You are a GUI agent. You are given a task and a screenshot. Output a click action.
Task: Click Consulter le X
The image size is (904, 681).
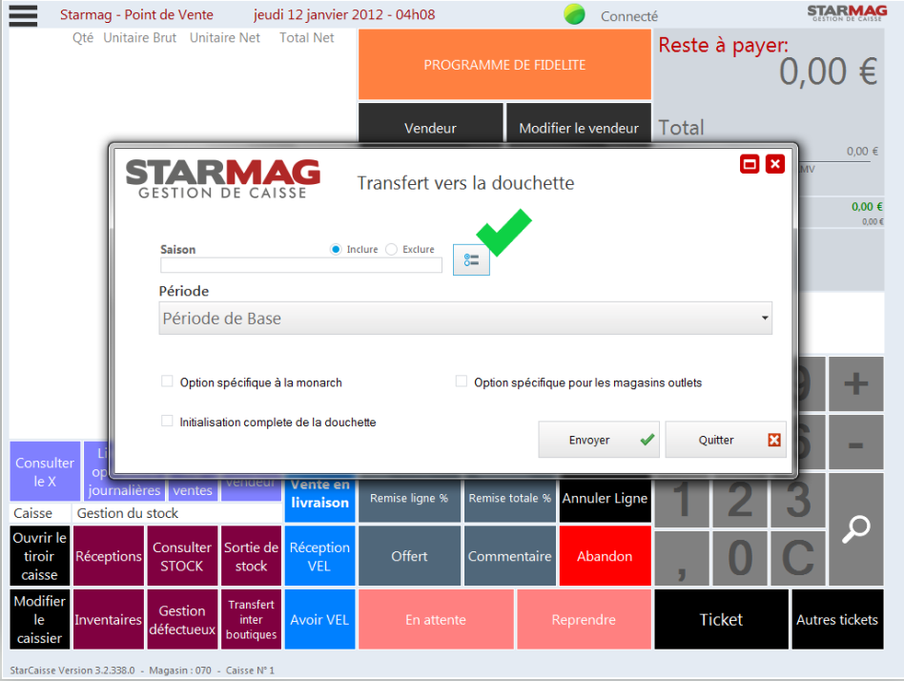[45, 471]
